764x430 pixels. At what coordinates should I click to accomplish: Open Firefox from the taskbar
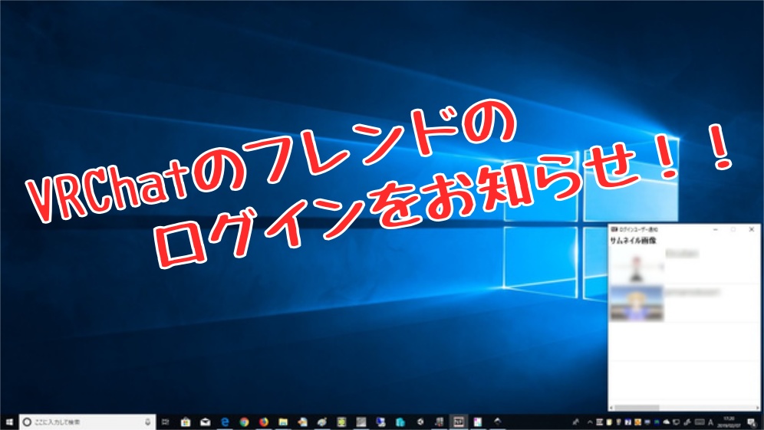(x=264, y=422)
